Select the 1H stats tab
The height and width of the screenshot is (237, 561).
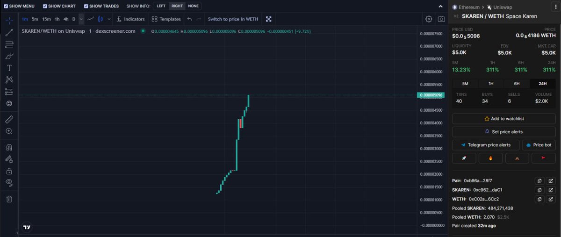point(491,84)
